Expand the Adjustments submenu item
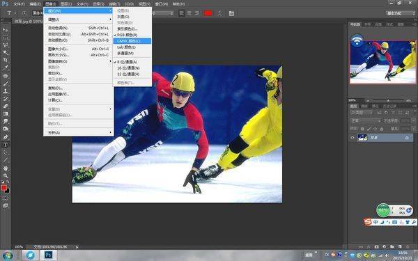Screen dimensions: 418x261 [x=78, y=19]
